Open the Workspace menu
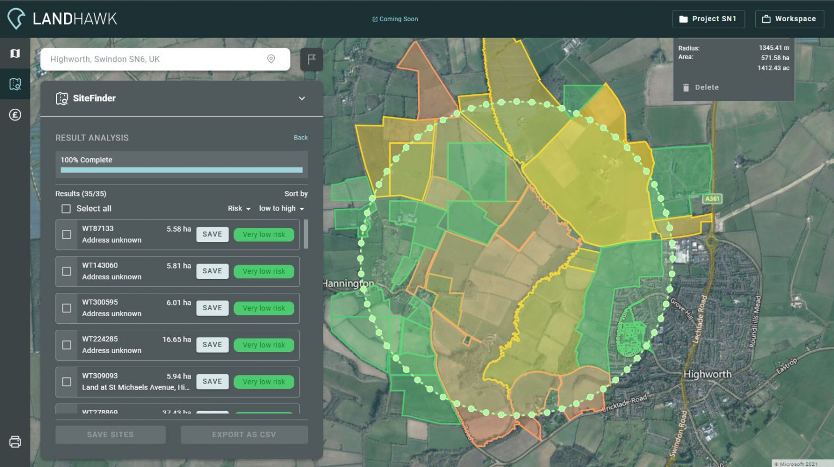The height and width of the screenshot is (467, 834). [x=789, y=18]
